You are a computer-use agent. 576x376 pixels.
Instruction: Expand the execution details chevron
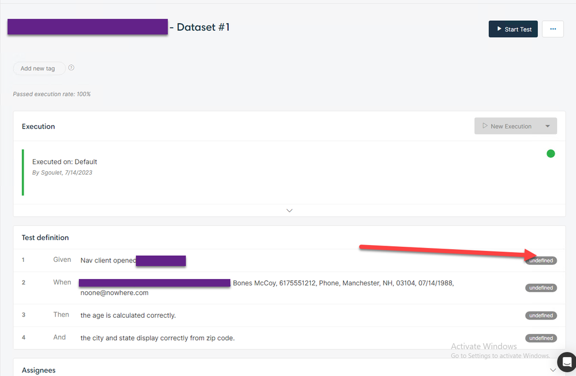[x=289, y=210]
